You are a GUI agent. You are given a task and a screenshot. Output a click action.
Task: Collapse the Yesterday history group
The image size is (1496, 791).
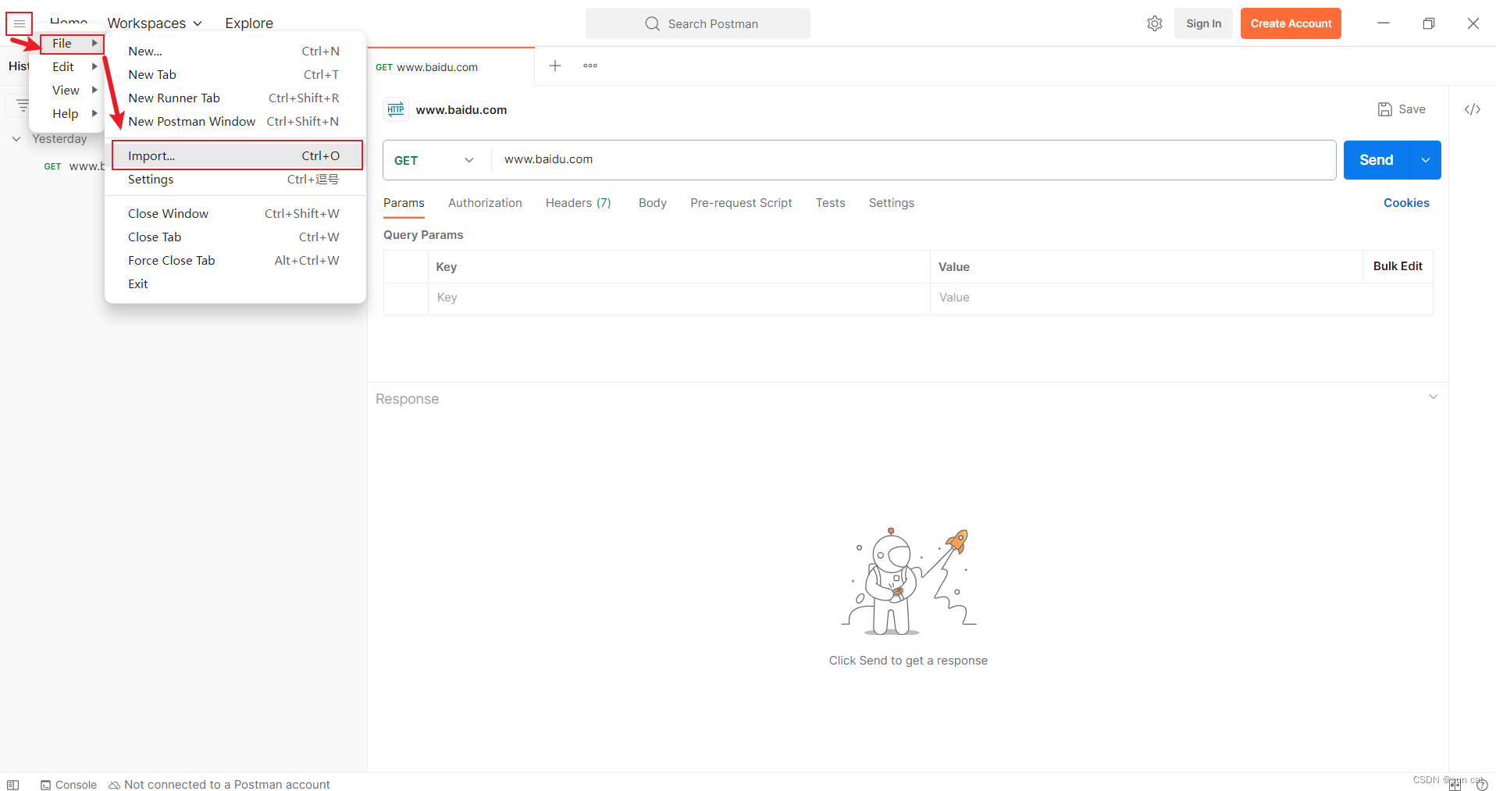pos(16,139)
